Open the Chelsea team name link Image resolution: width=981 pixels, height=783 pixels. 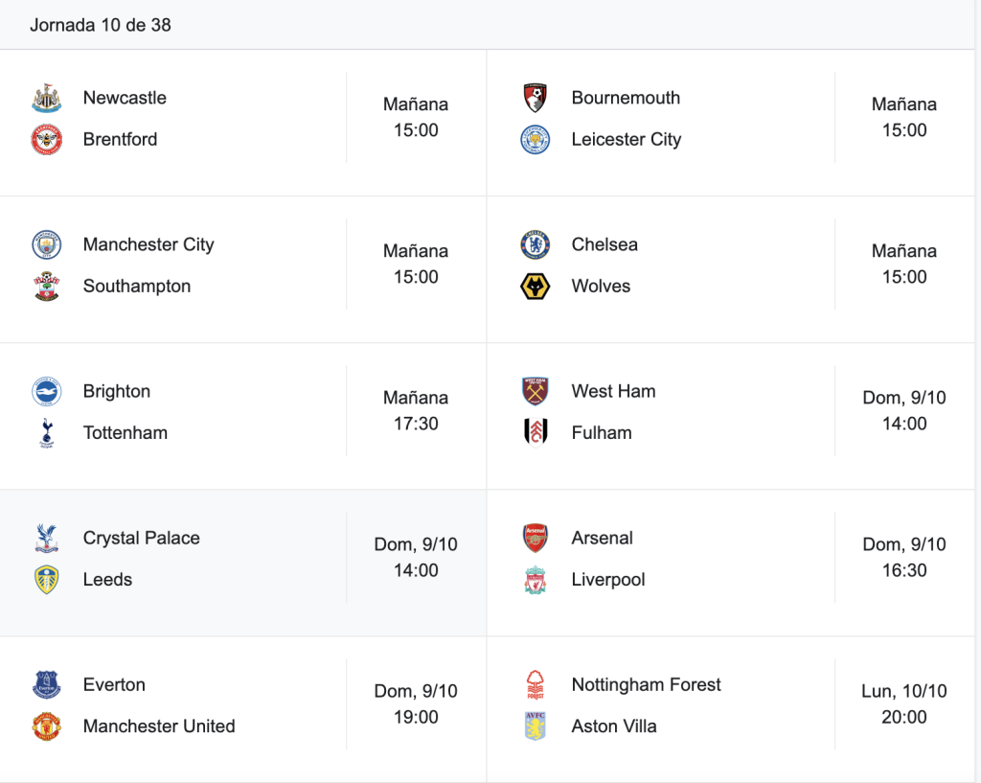(605, 244)
